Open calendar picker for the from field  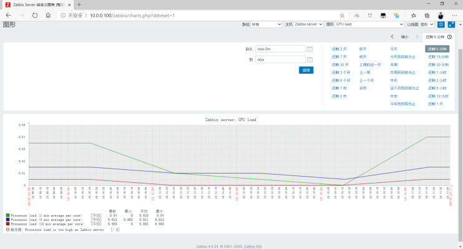coord(309,49)
